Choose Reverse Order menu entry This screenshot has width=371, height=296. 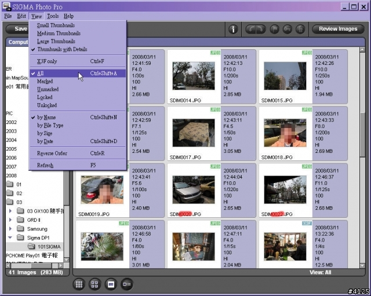pyautogui.click(x=77, y=153)
